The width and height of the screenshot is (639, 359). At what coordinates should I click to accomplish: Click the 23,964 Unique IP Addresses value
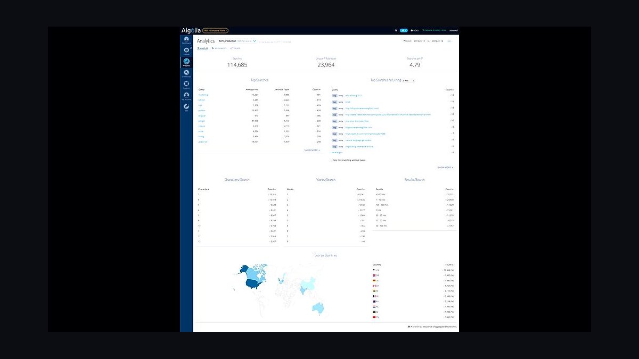click(326, 65)
